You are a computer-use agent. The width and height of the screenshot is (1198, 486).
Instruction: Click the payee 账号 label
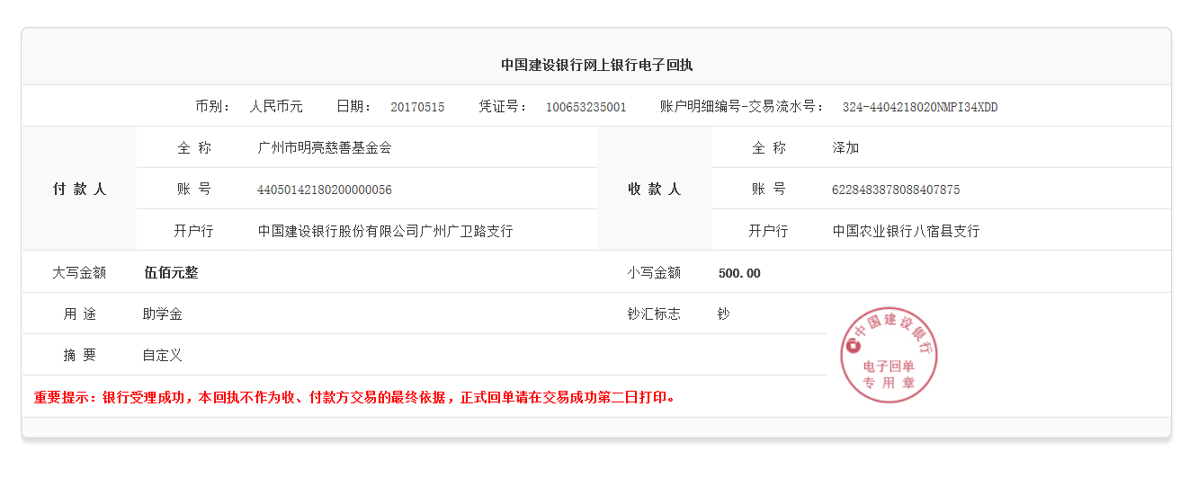tap(768, 189)
